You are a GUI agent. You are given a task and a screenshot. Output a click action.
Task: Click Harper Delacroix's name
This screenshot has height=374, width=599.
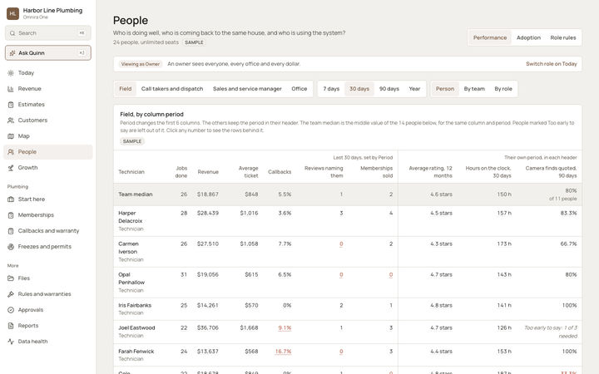point(131,217)
